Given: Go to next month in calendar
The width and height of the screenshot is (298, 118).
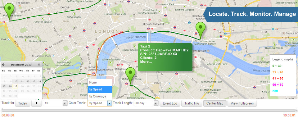Looking at the screenshot, I should (x=39, y=65).
